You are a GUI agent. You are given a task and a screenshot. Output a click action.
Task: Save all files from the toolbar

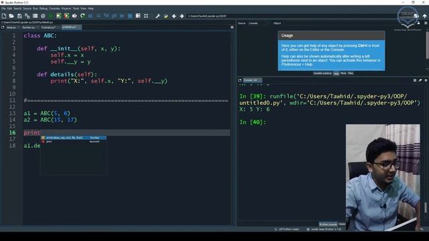[x=27, y=16]
